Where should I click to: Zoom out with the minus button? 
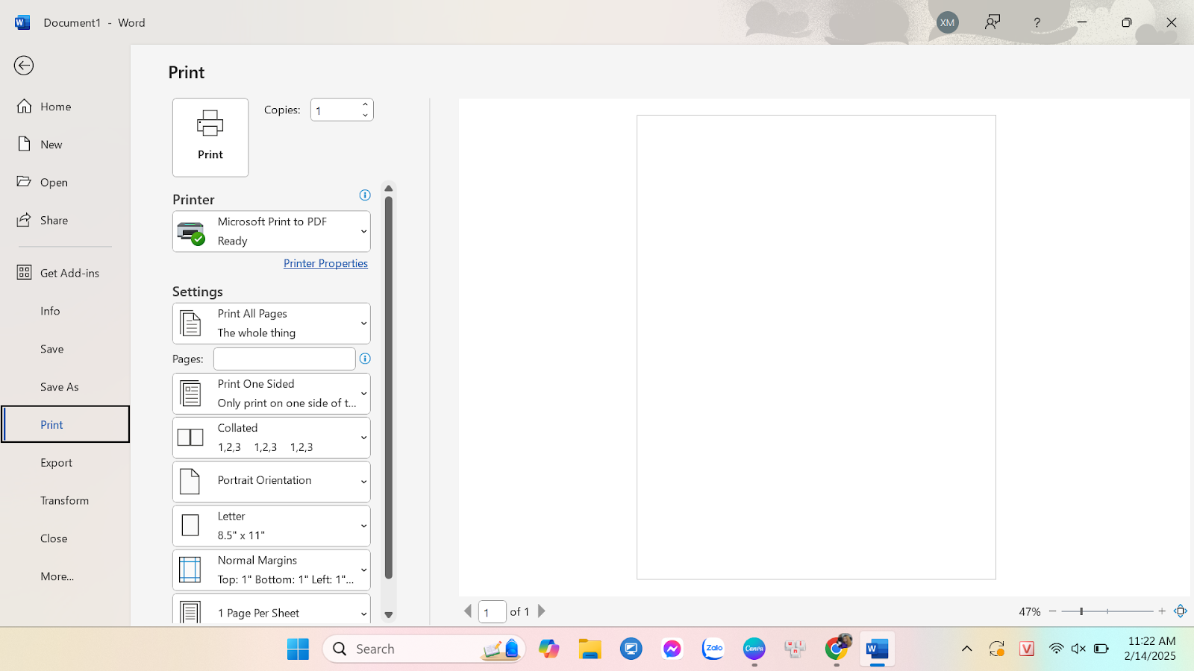1053,611
